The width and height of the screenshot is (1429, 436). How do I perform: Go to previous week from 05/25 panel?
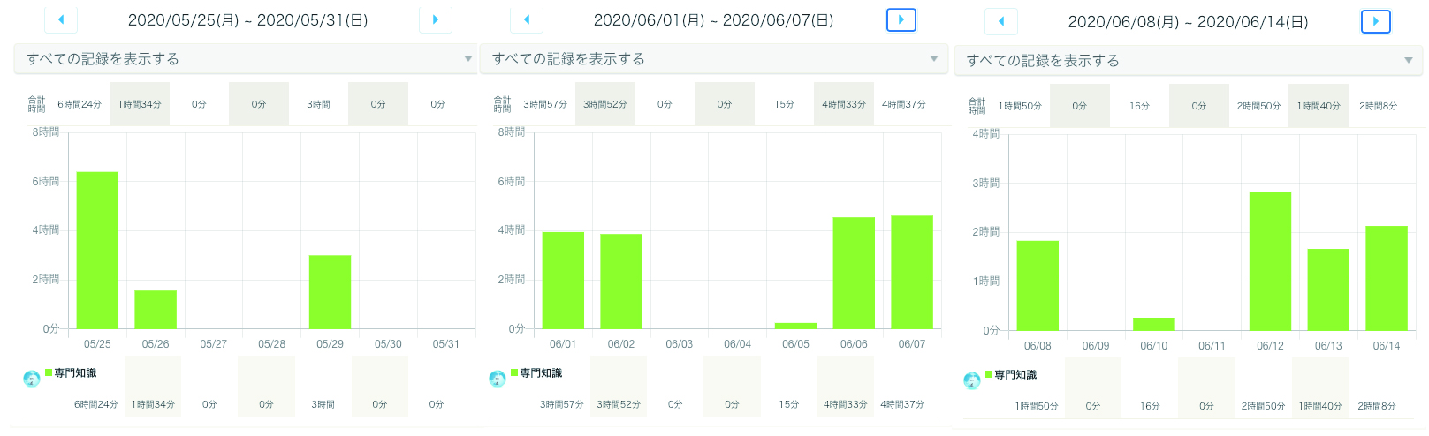point(61,19)
